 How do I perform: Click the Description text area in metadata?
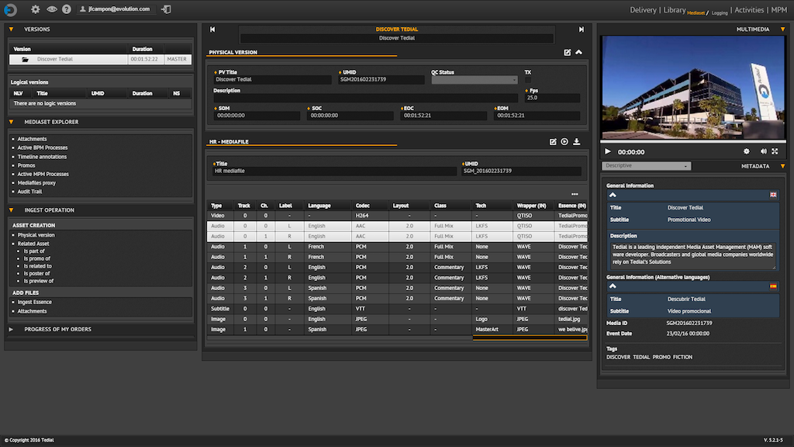click(692, 255)
